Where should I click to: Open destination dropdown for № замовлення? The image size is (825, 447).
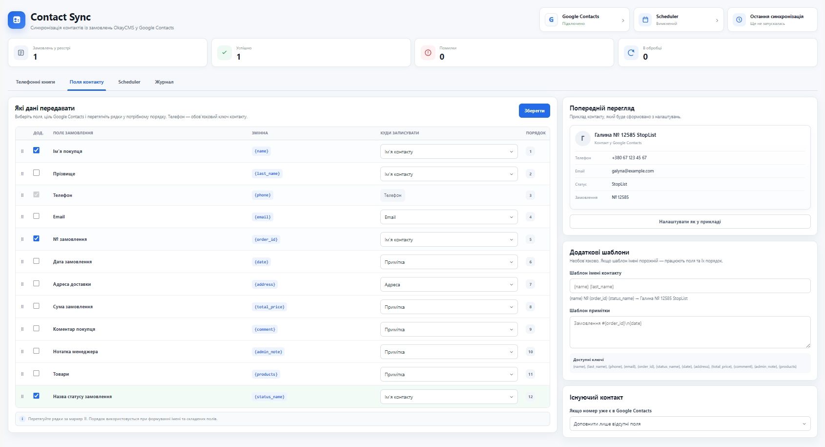[x=449, y=239]
